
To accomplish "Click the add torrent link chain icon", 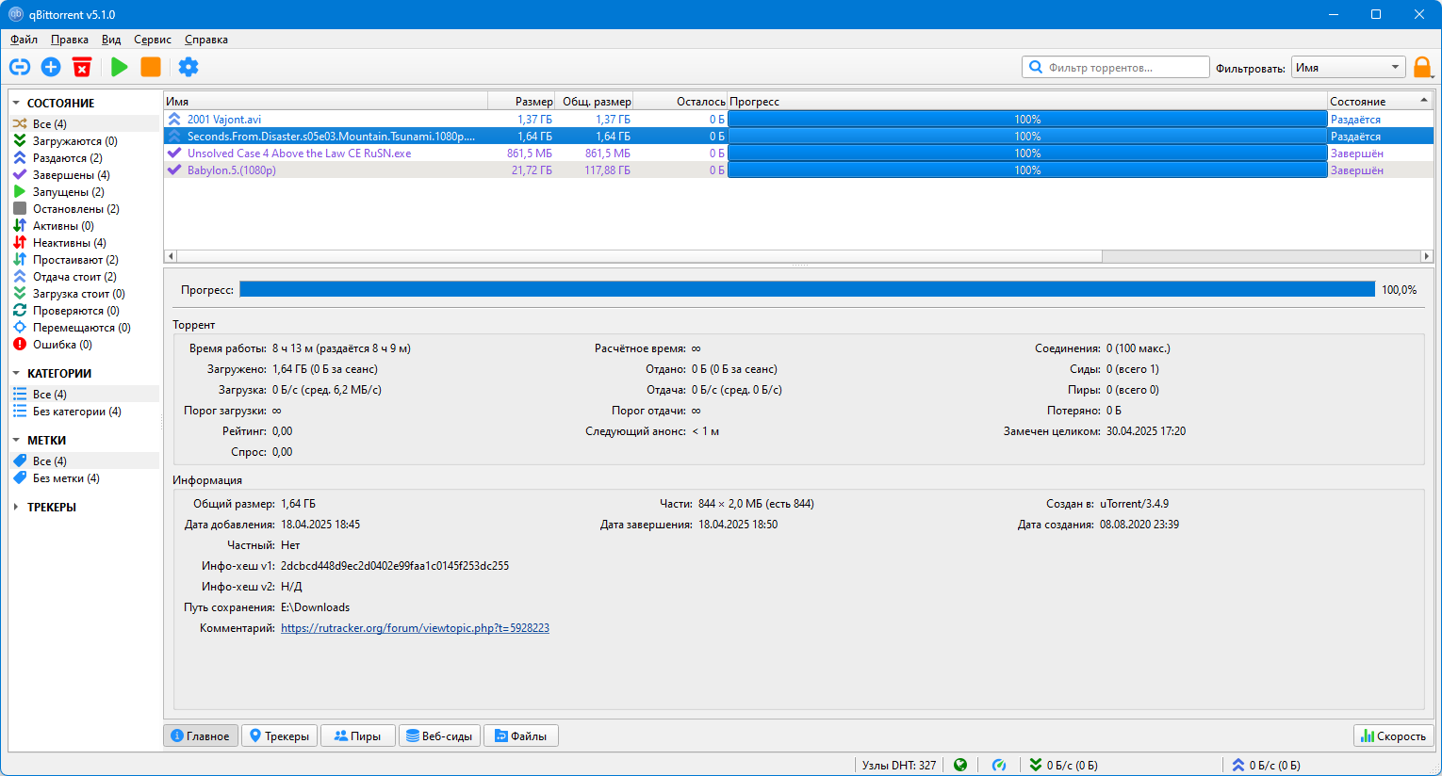I will (20, 67).
